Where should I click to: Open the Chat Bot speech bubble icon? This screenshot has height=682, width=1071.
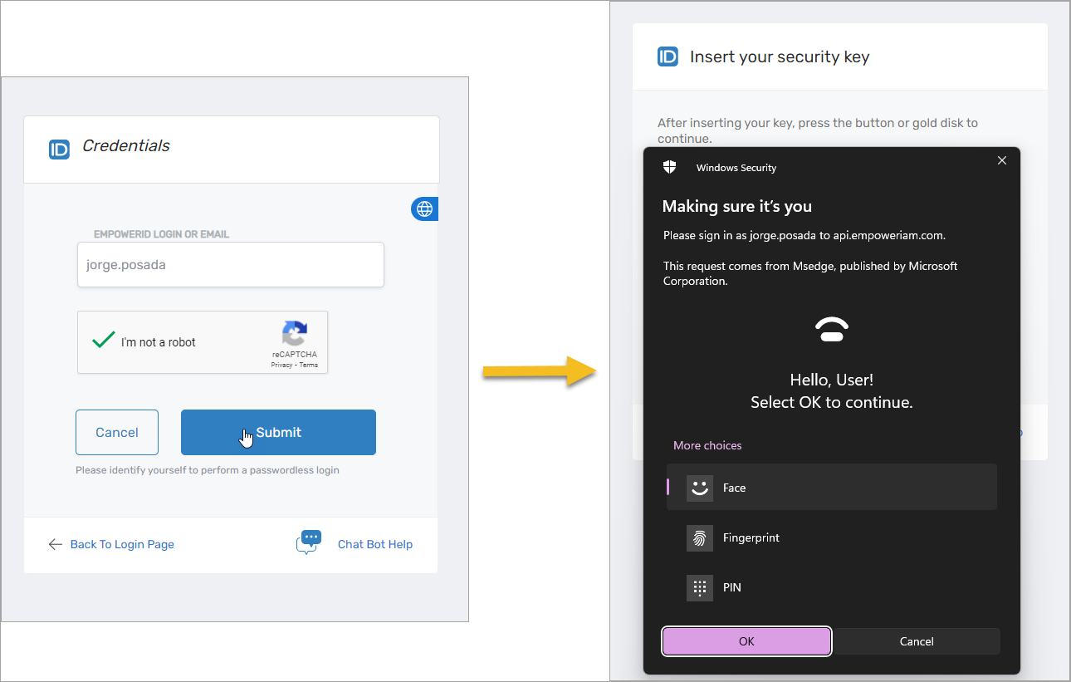point(309,542)
